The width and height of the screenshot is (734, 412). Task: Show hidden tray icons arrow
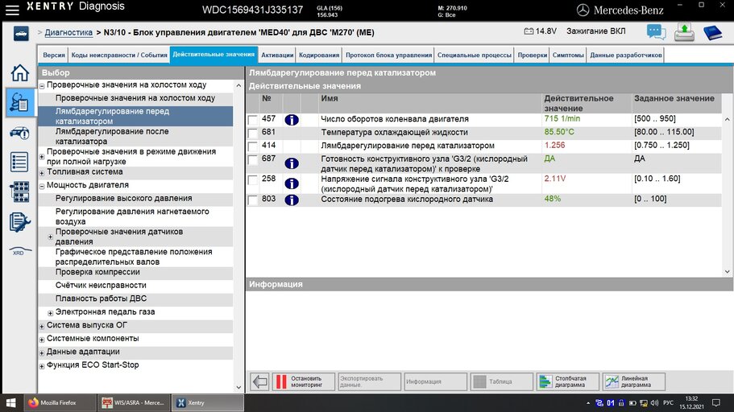588,402
